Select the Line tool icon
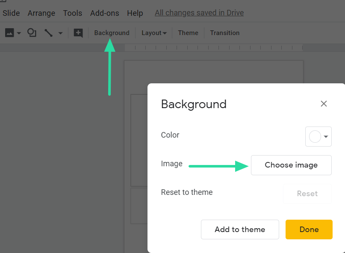Viewport: 345px width, 253px height. [48, 33]
